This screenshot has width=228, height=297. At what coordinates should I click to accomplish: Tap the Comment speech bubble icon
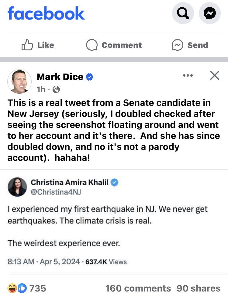pyautogui.click(x=92, y=45)
